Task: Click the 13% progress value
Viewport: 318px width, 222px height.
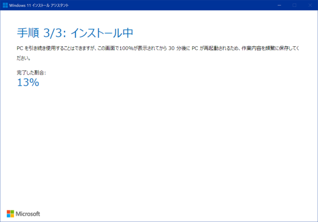Action: [x=28, y=82]
